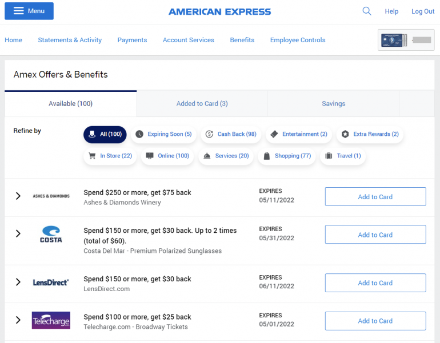Viewport: 440px width, 343px height.
Task: Click the Telecharge logo
Action: [x=51, y=321]
